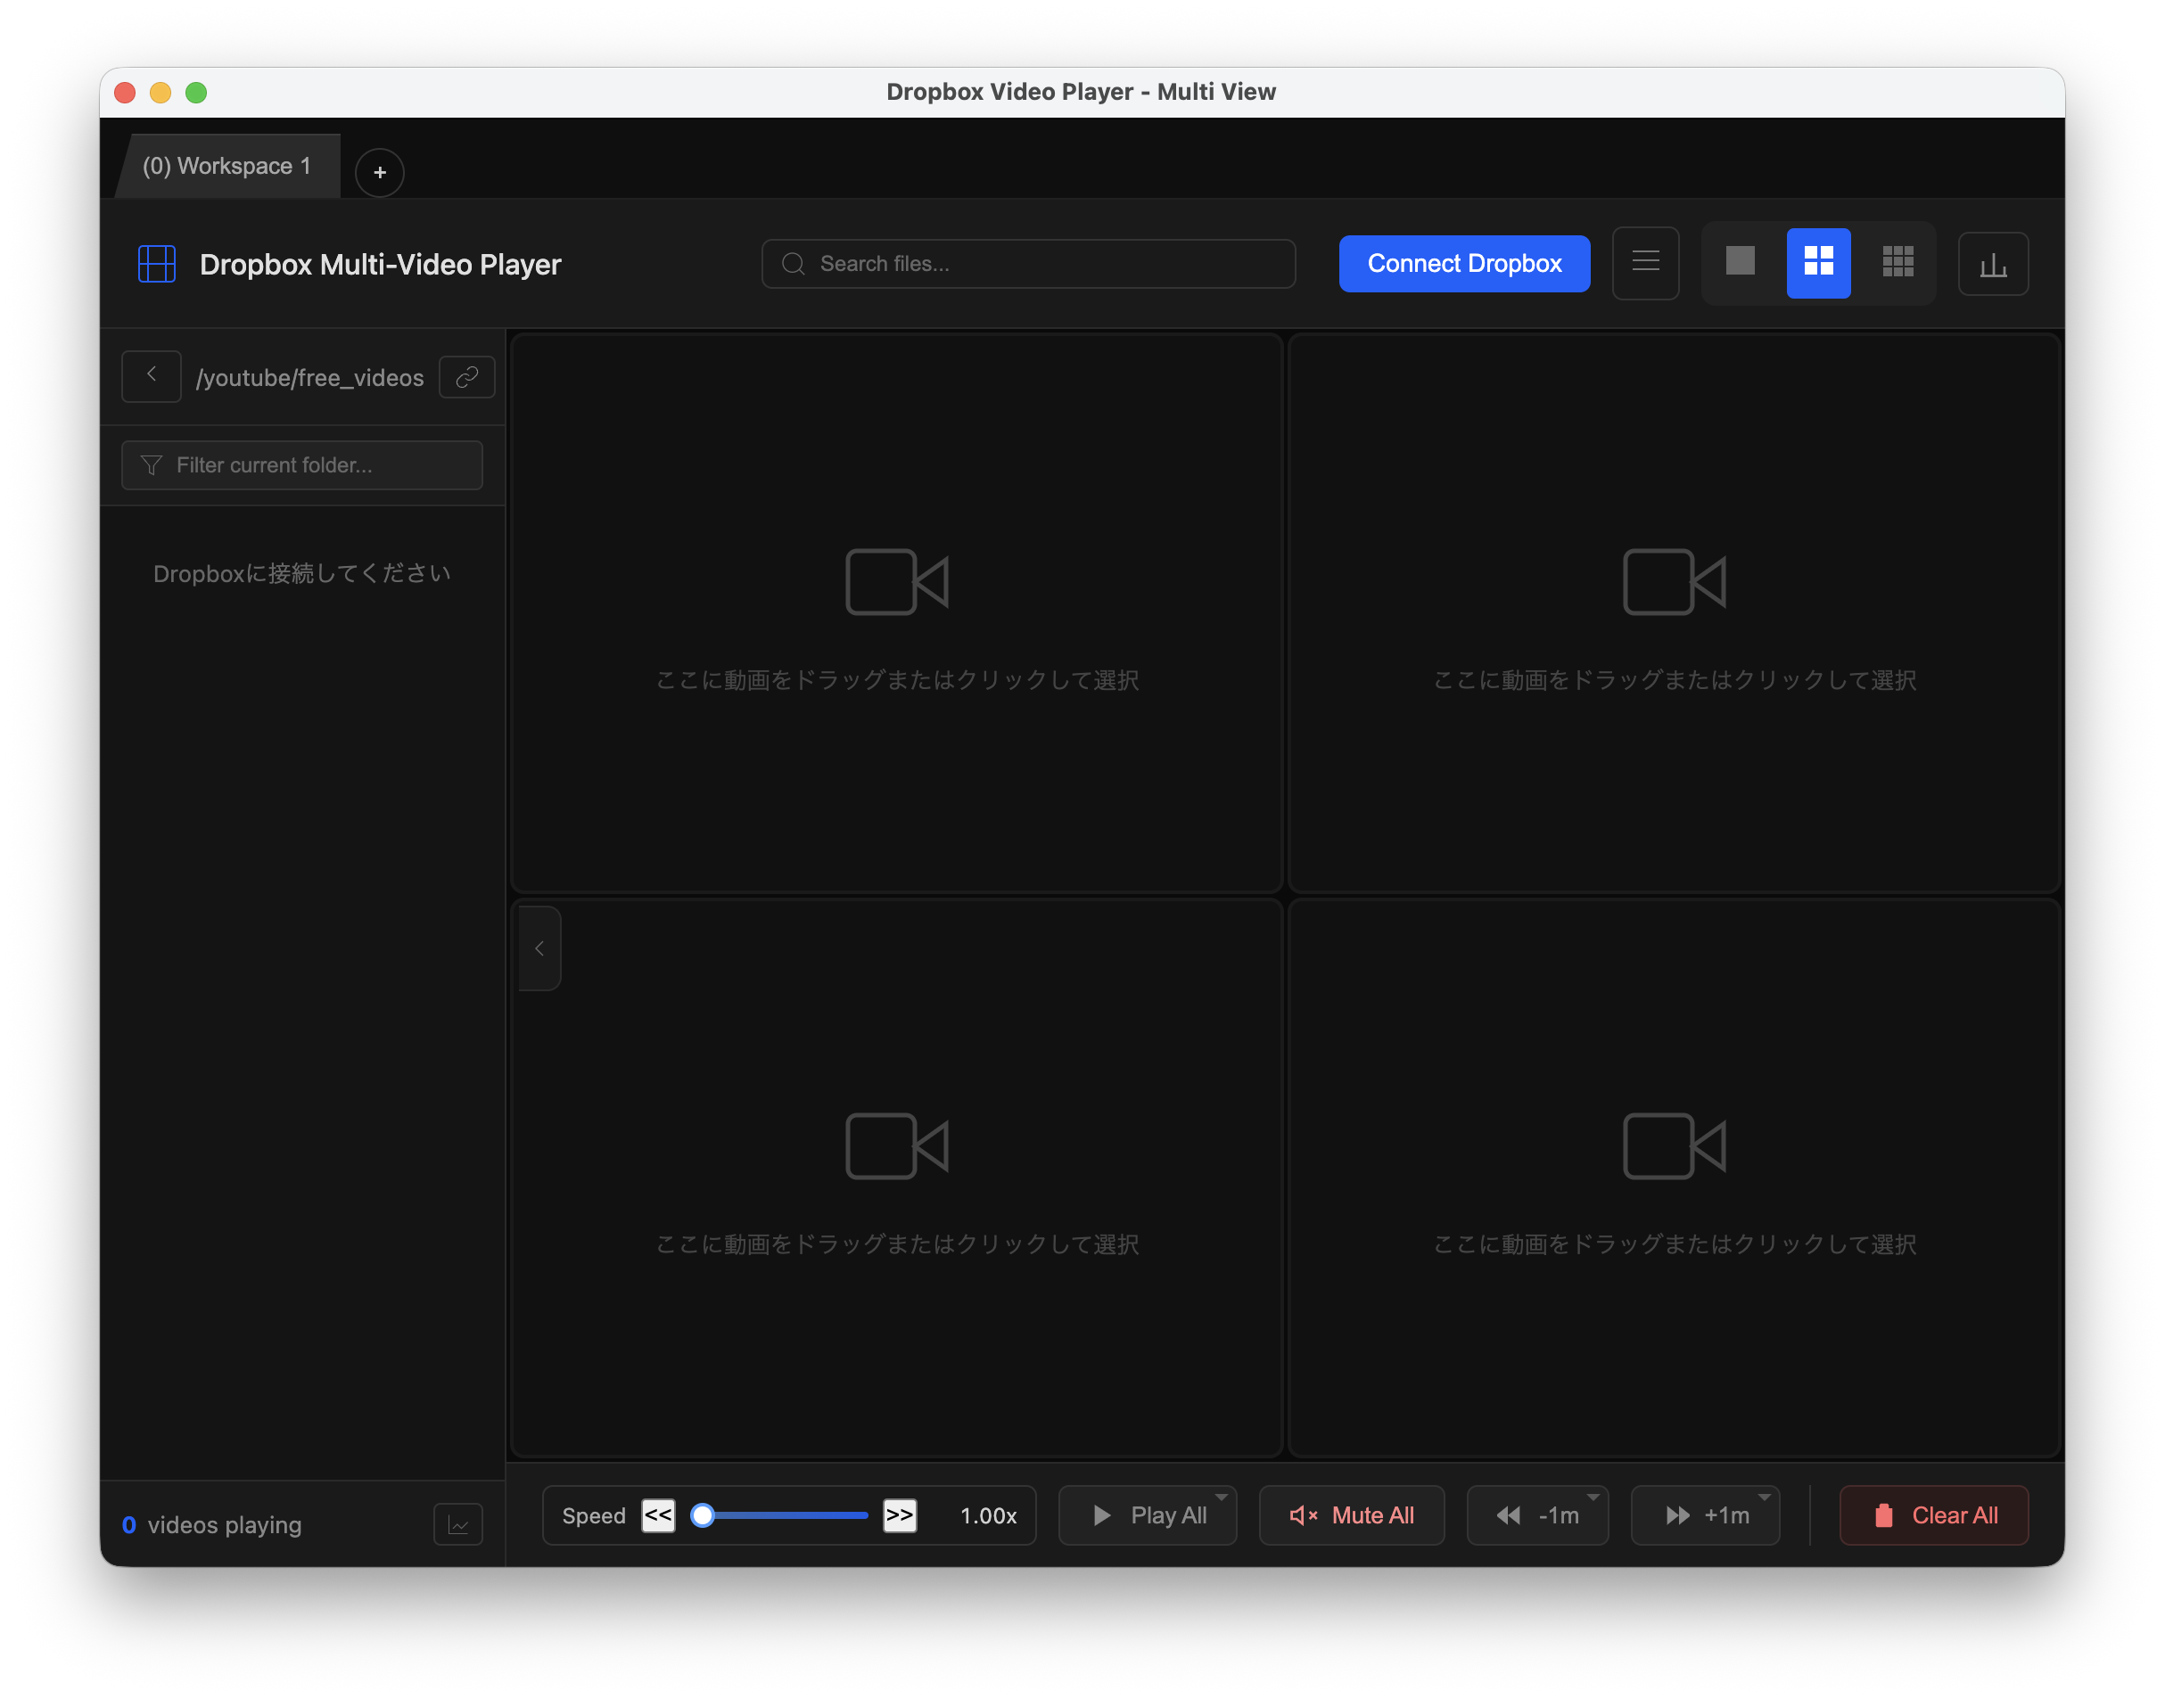The width and height of the screenshot is (2165, 1699).
Task: Open the line graph icon near videos playing
Action: [x=457, y=1525]
